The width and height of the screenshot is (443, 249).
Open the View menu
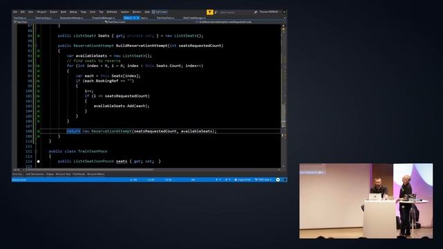[x=30, y=12]
